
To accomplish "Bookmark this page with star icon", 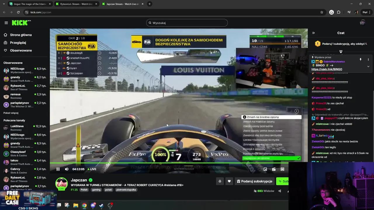I will tap(322, 12).
